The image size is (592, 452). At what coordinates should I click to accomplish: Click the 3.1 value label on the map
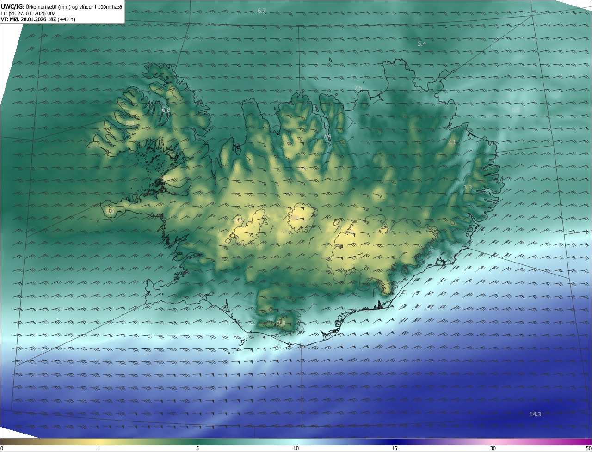coord(452,142)
